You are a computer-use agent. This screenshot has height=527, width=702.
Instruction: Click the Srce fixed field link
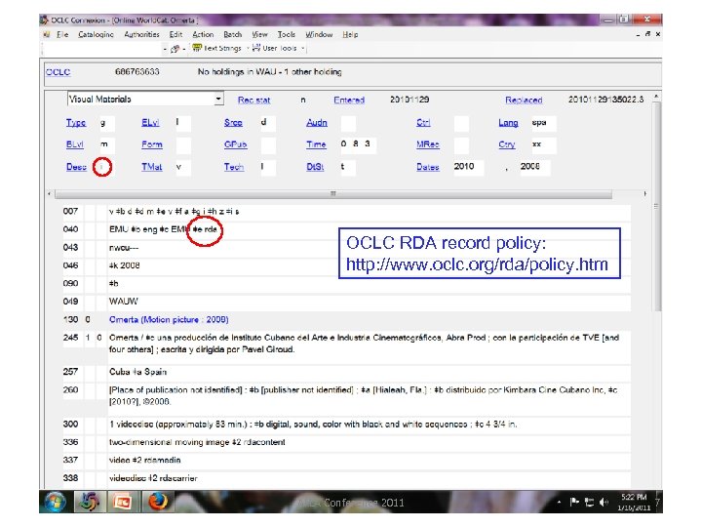click(233, 123)
